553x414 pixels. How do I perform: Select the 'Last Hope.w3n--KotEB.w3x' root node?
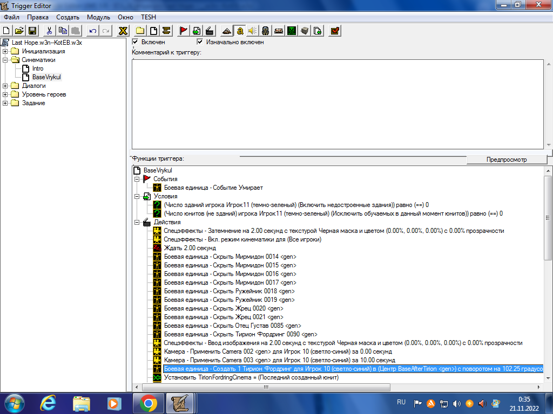click(x=46, y=43)
